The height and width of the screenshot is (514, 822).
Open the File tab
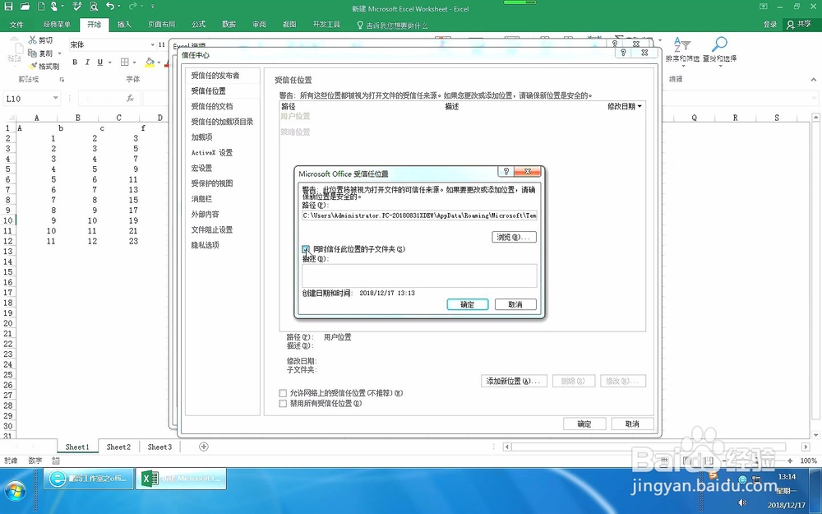pos(16,24)
